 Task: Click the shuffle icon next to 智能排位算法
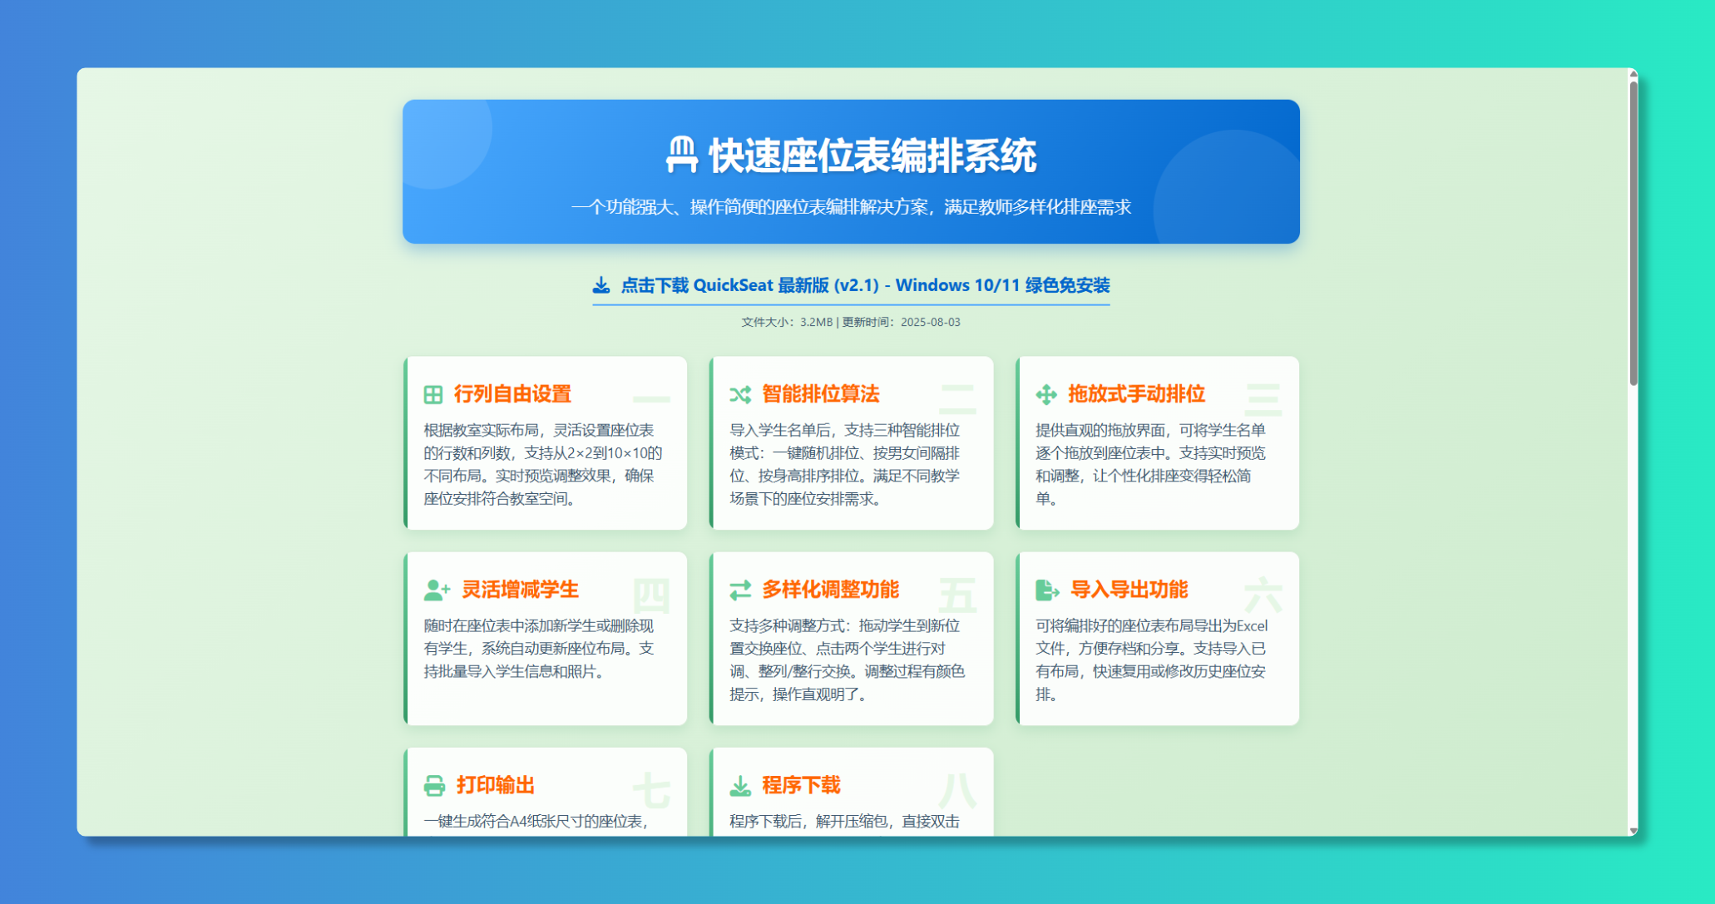(739, 394)
